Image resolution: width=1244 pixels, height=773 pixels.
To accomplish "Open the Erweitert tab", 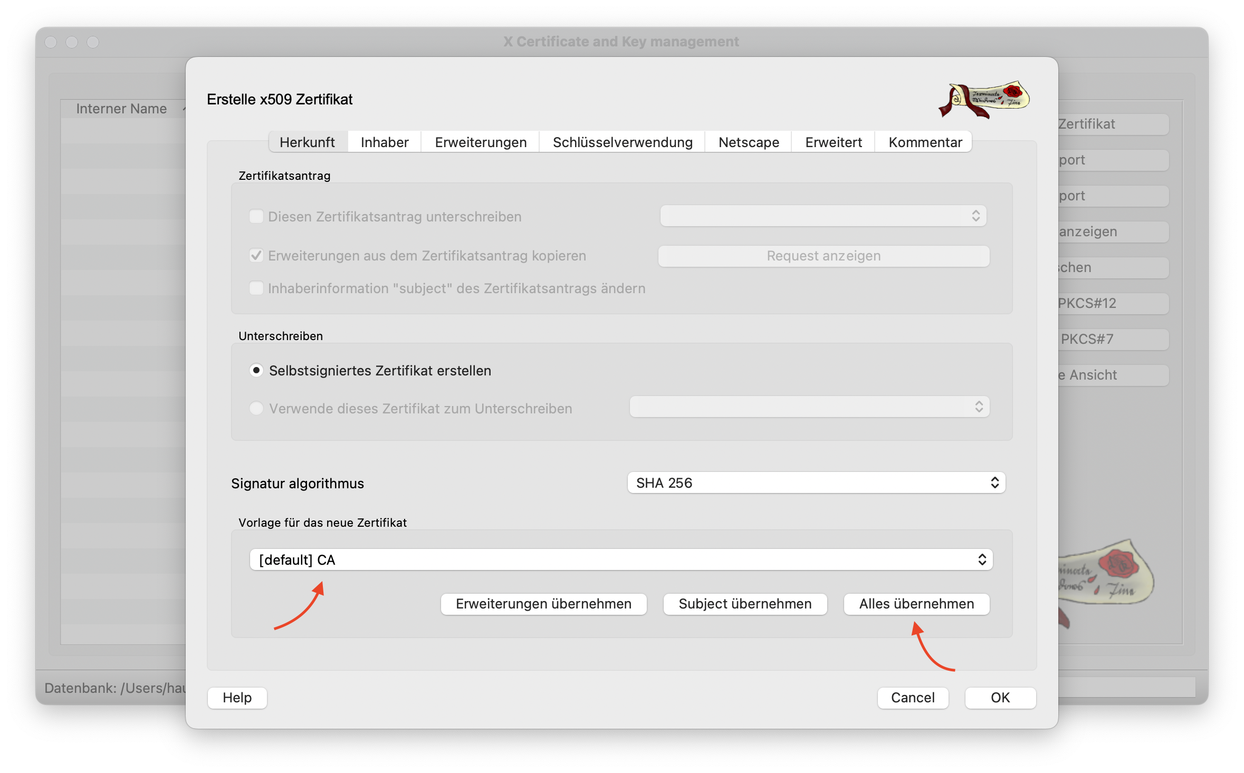I will click(832, 141).
